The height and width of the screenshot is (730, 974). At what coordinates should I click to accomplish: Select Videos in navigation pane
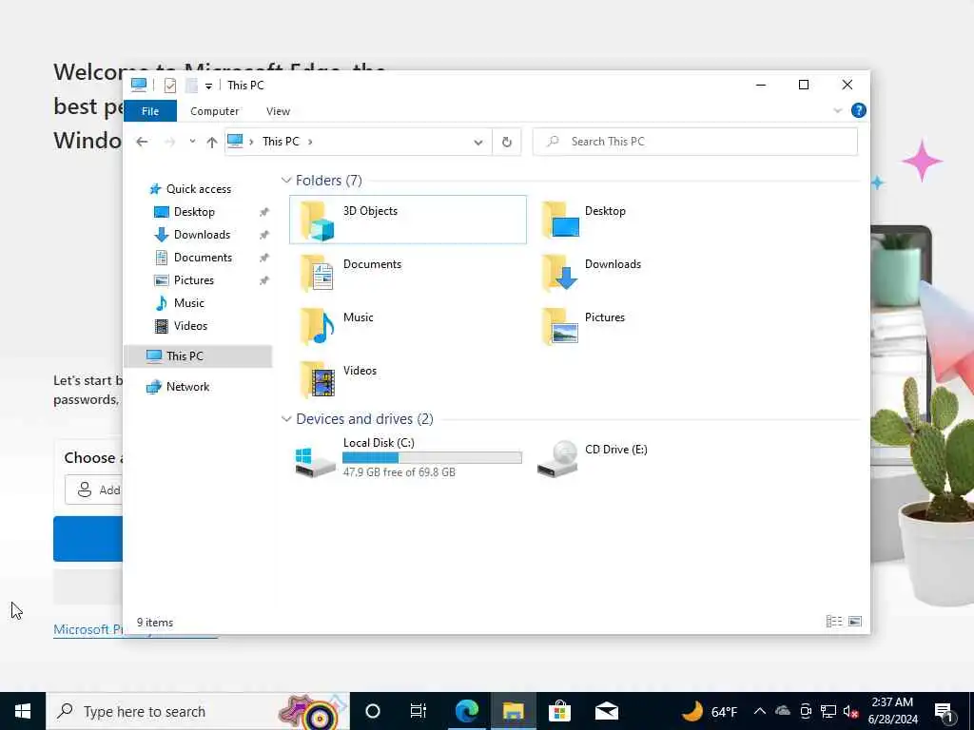pos(190,326)
